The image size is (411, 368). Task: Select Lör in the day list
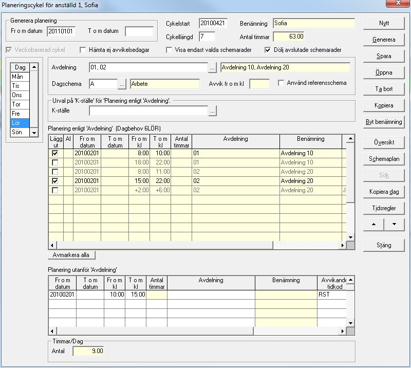(x=20, y=123)
